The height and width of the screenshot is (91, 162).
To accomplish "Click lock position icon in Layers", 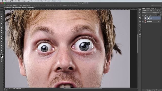I will (149, 15).
